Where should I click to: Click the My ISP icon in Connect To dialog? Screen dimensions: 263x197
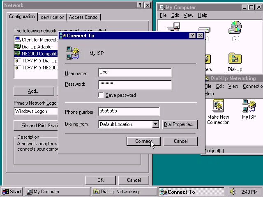[73, 53]
